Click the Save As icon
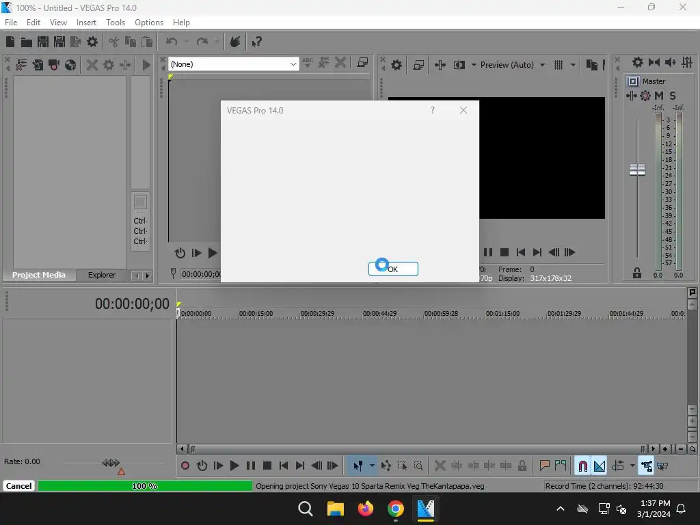700x525 pixels. [59, 42]
